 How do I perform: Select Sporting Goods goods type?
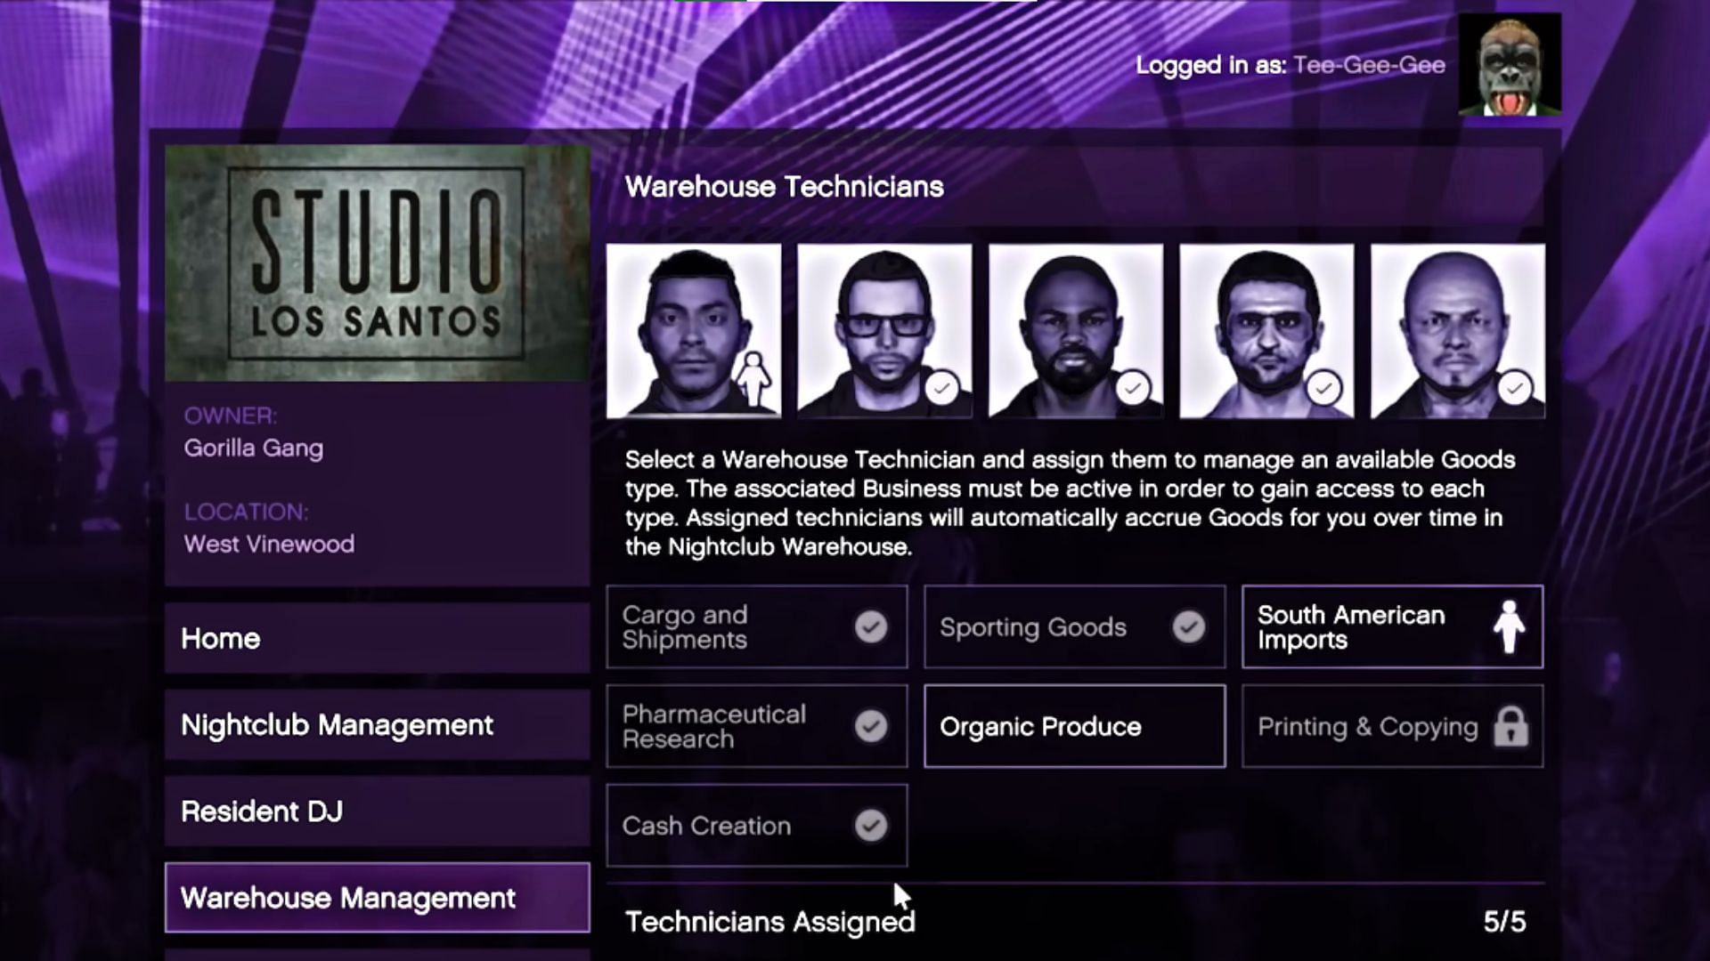1073,626
